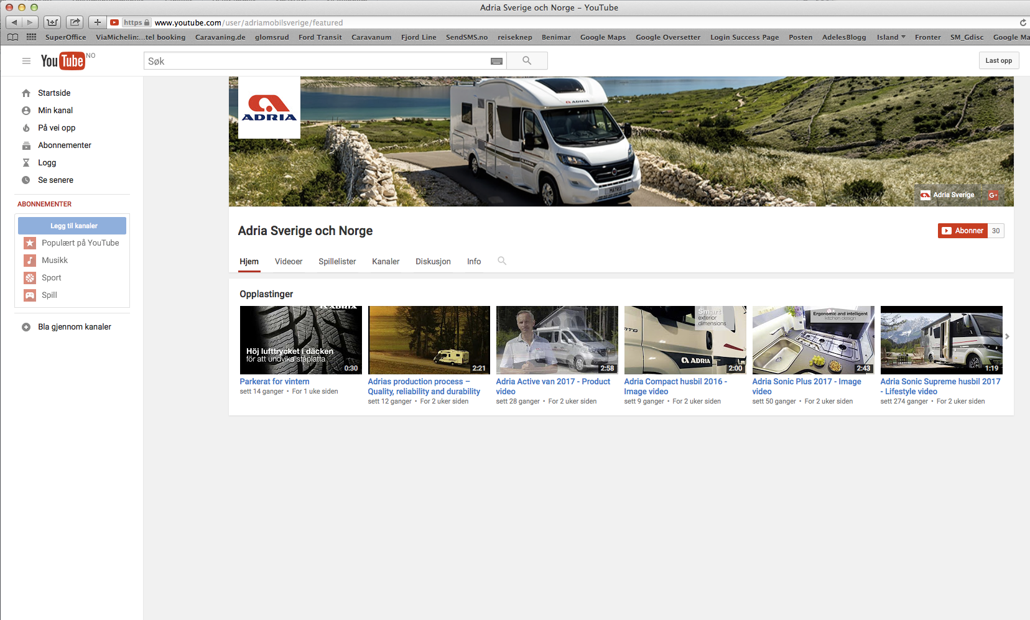
Task: Search within channel using magnifier icon
Action: click(x=502, y=261)
